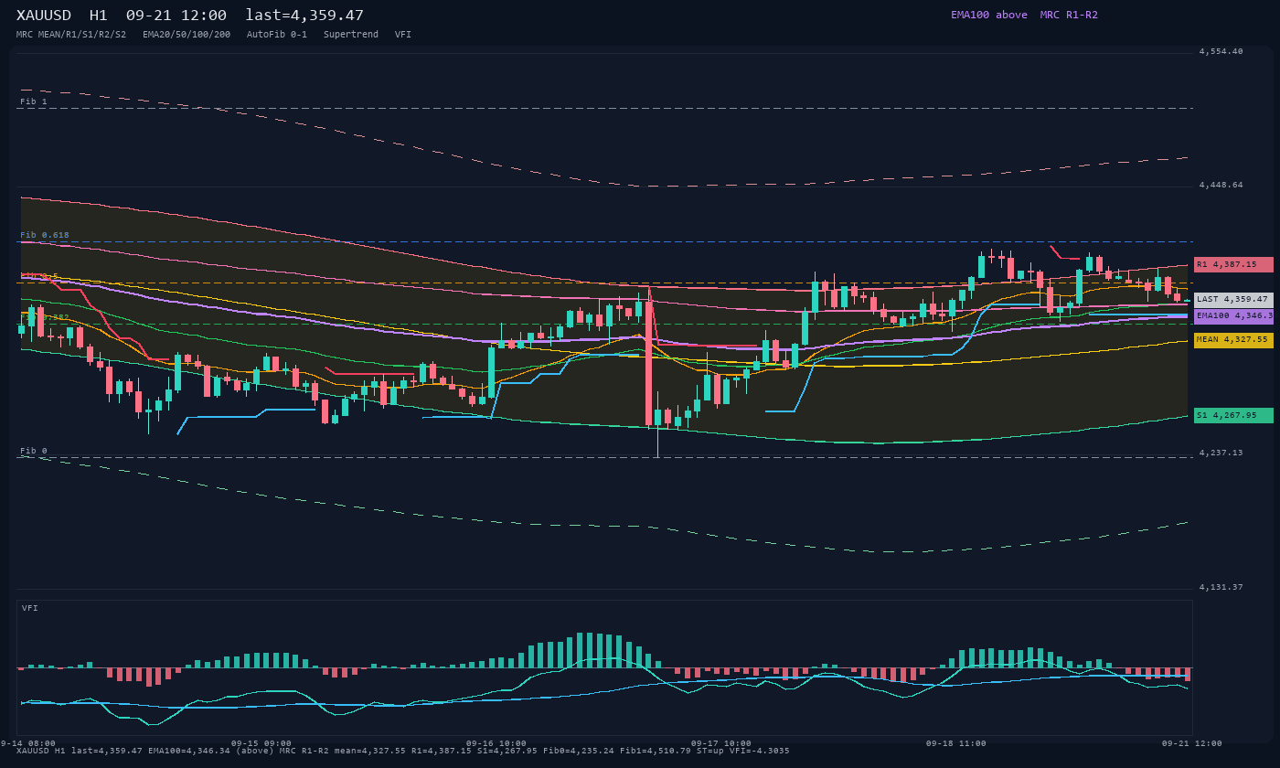Select the 'Fib 0.618' level label
The height and width of the screenshot is (768, 1280).
(x=45, y=235)
